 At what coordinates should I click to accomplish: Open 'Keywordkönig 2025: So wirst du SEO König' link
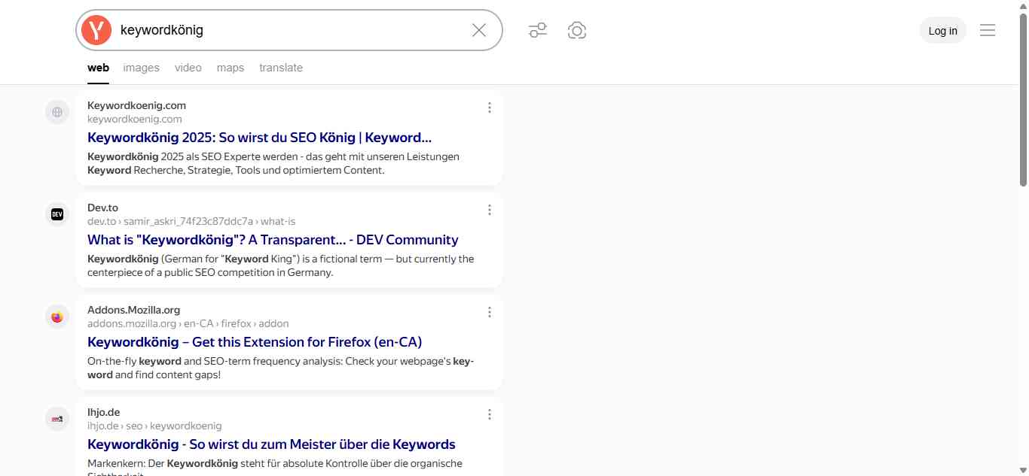259,138
